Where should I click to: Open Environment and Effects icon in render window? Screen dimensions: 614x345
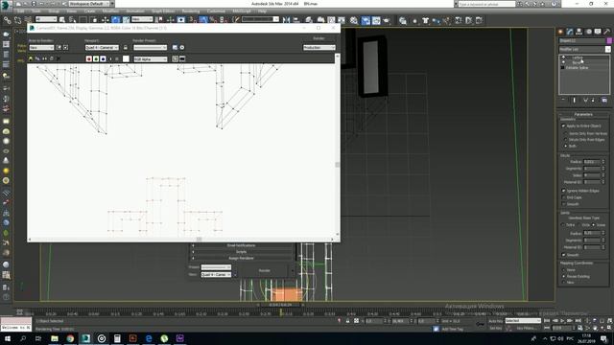[182, 47]
